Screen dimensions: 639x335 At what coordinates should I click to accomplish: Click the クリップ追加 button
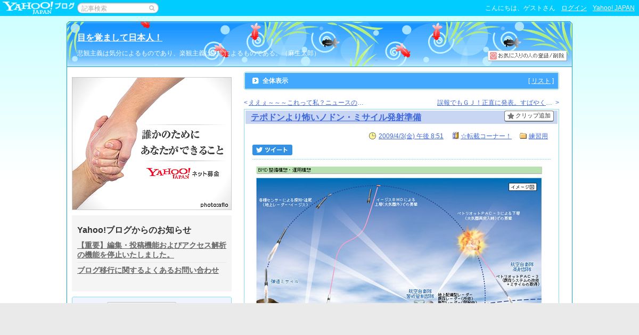[x=529, y=116]
